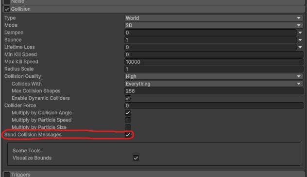Toggle Enable Dynamic Colliders checkbox

pyautogui.click(x=128, y=98)
